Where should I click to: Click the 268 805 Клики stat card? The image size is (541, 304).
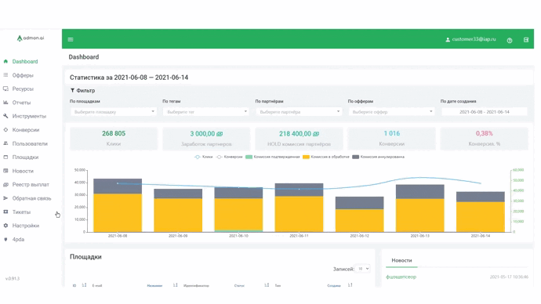coord(114,139)
